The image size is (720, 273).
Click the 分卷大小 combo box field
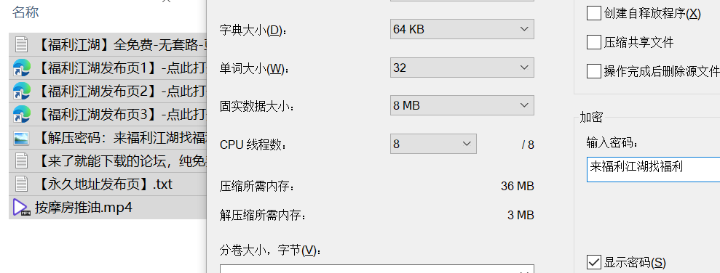tap(376, 269)
